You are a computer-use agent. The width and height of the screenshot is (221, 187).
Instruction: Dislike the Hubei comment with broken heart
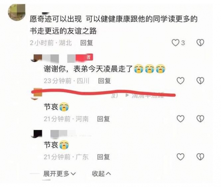pyautogui.click(x=200, y=43)
